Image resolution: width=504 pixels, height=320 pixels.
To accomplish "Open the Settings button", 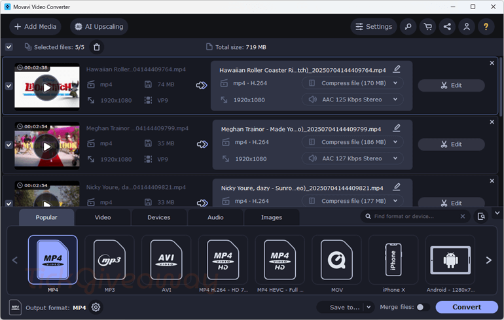I will click(x=374, y=27).
